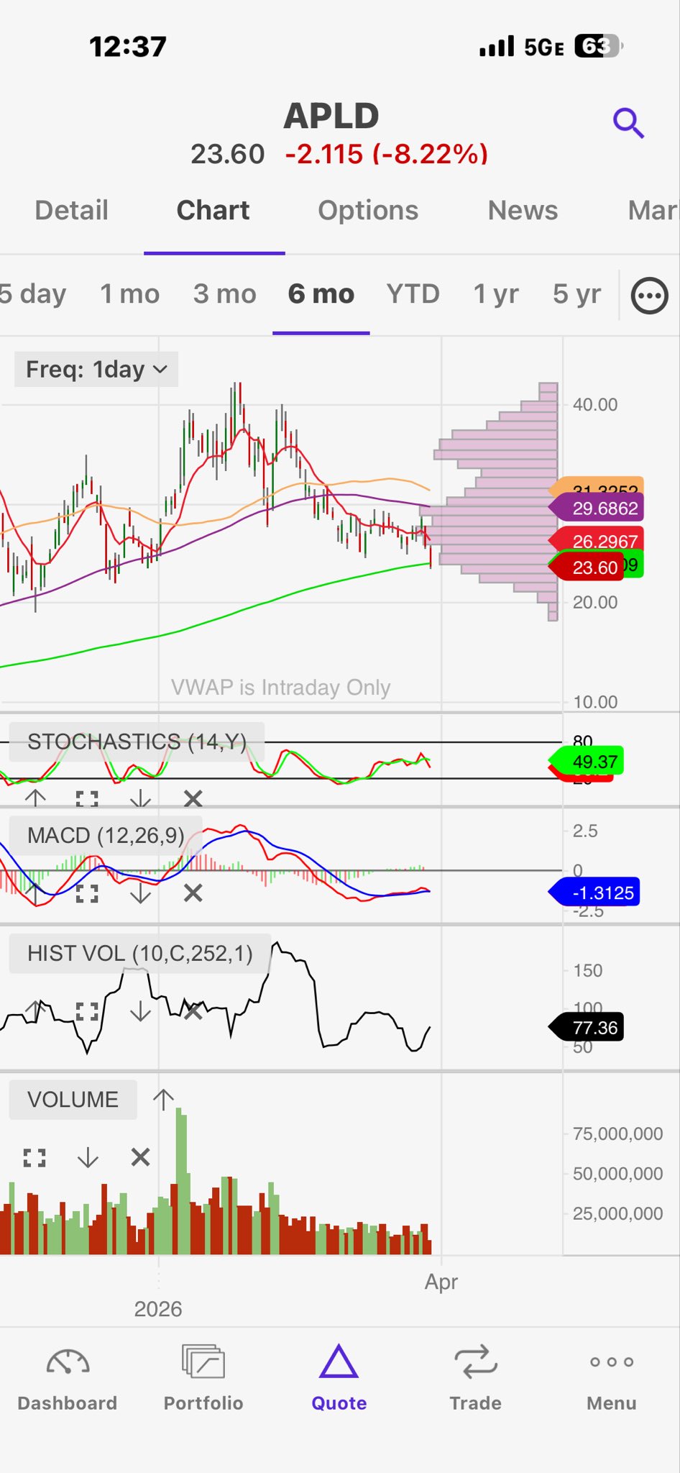680x1473 pixels.
Task: Switch to the News tab
Action: [523, 211]
